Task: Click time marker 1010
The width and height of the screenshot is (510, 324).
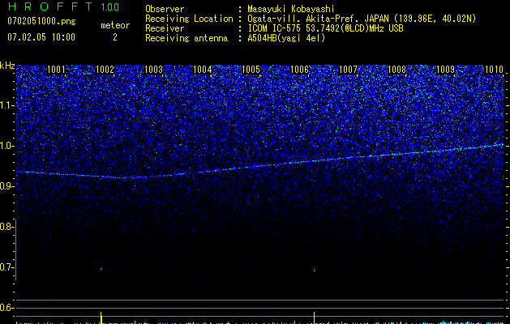Action: [494, 70]
